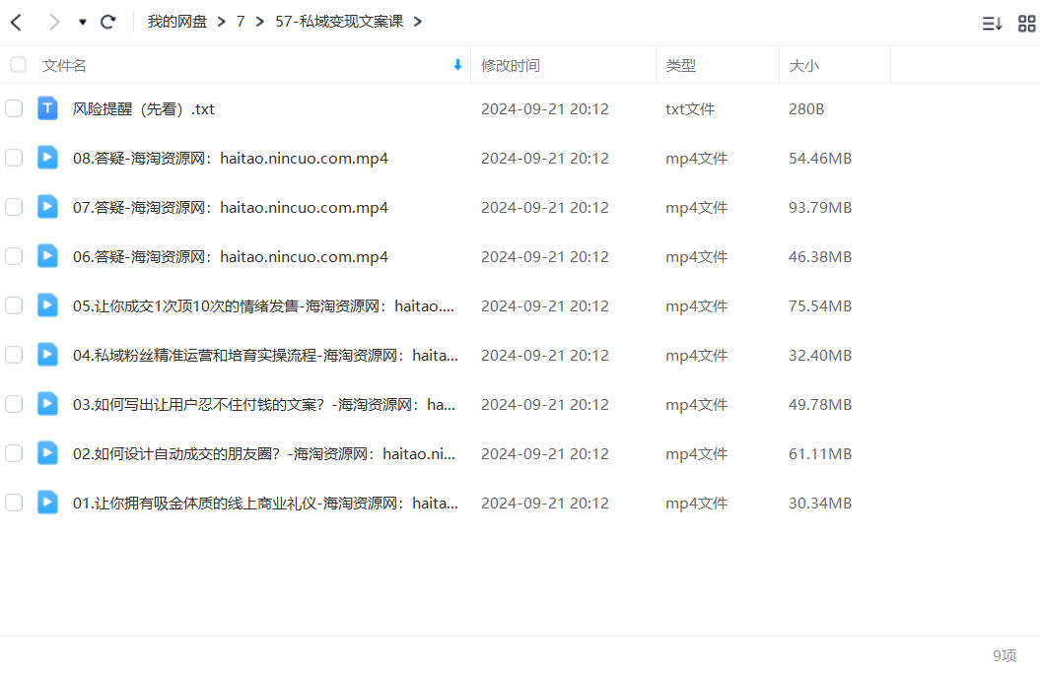Check the box for 04.私域粉丝 video
Viewport: 1040px width, 674px height.
(x=14, y=355)
